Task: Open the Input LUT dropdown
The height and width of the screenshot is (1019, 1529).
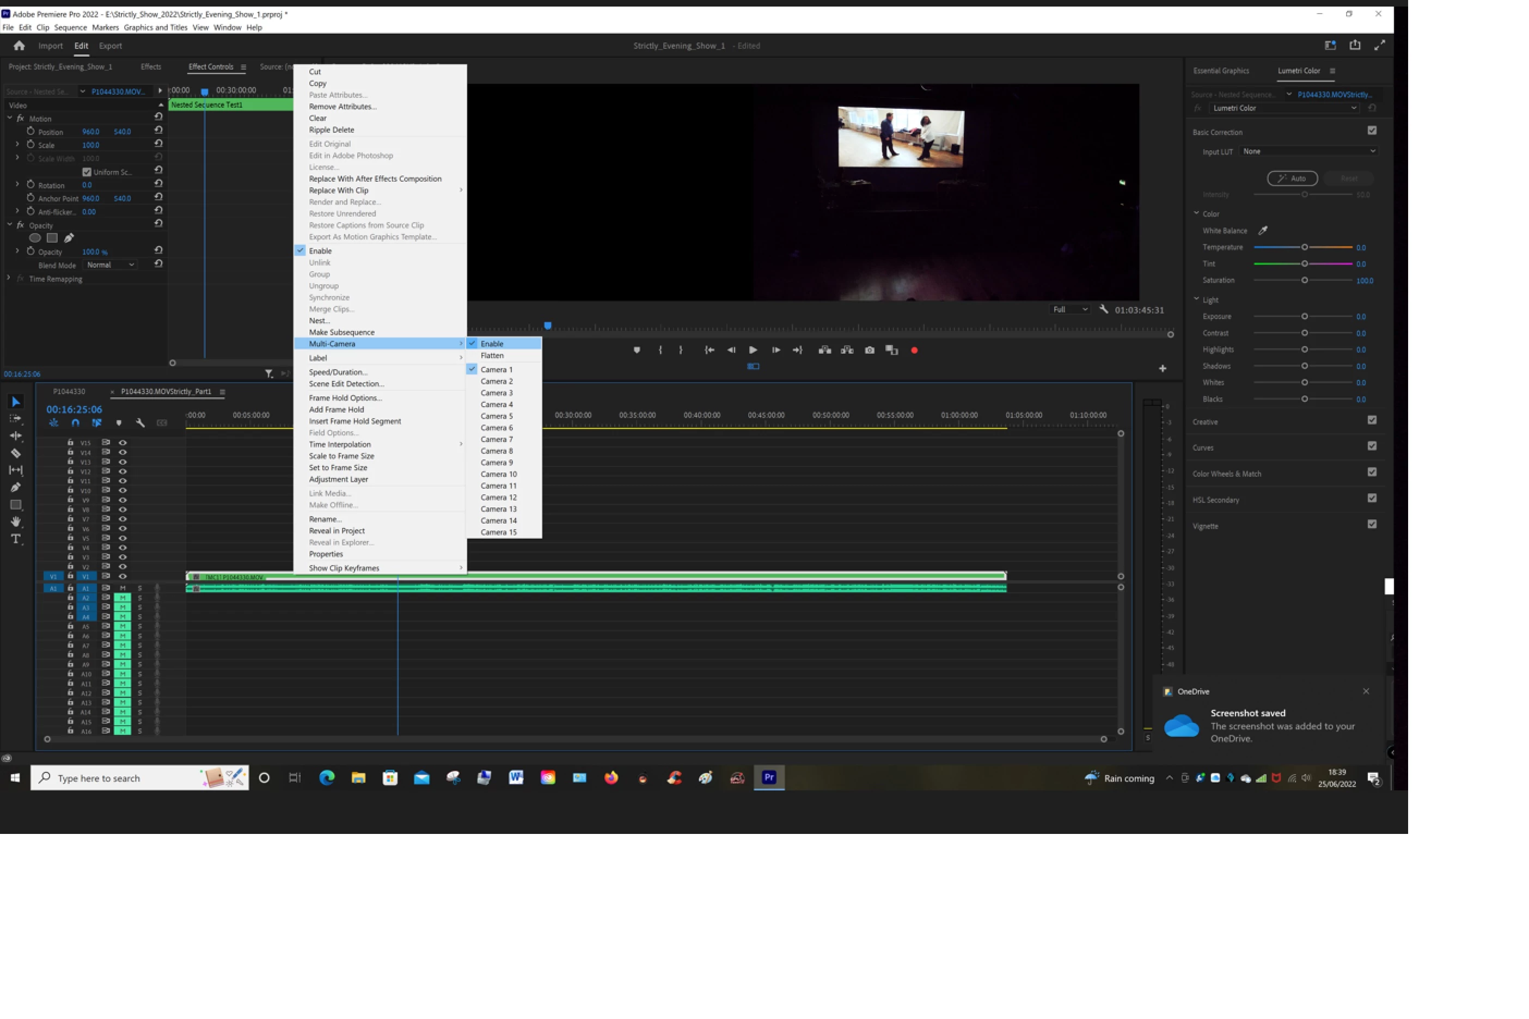Action: [1308, 151]
